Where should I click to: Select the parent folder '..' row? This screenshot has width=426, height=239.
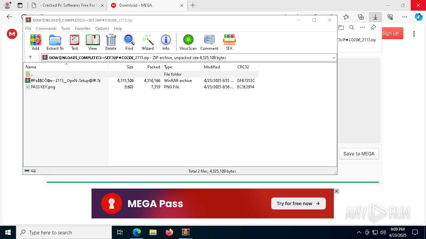[x=141, y=74]
